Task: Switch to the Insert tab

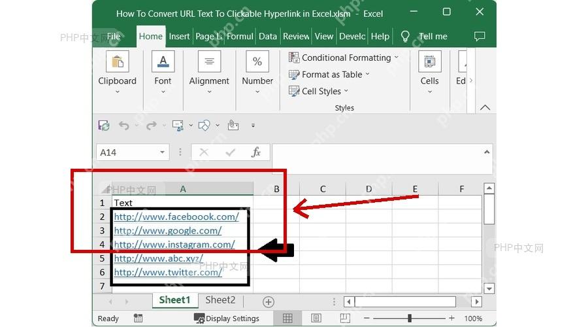Action: click(x=179, y=37)
